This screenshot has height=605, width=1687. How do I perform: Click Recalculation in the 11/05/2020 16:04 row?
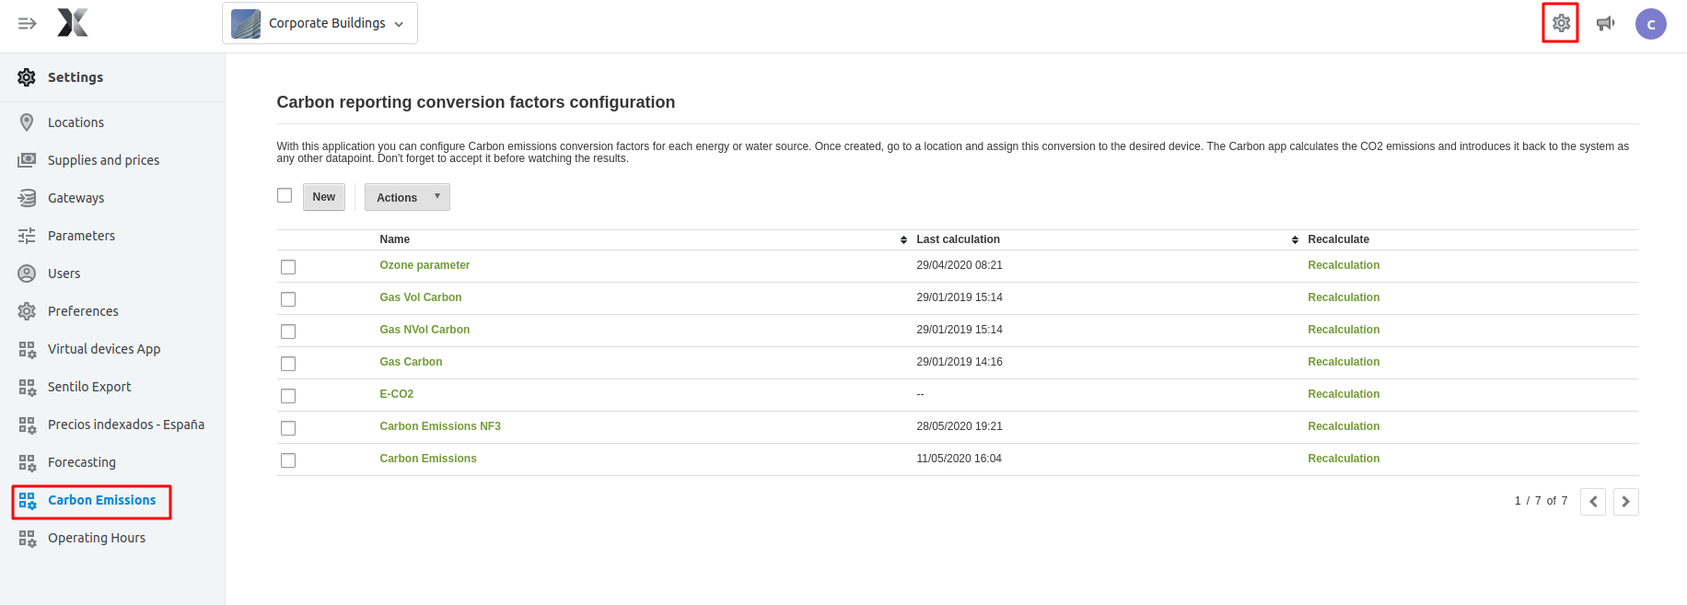(x=1344, y=459)
